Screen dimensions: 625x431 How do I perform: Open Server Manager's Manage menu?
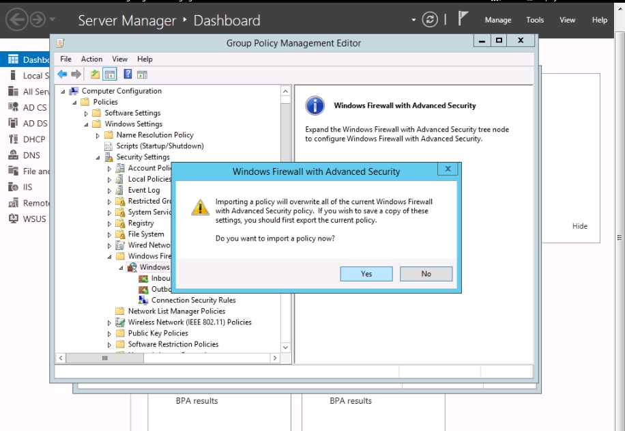[498, 20]
